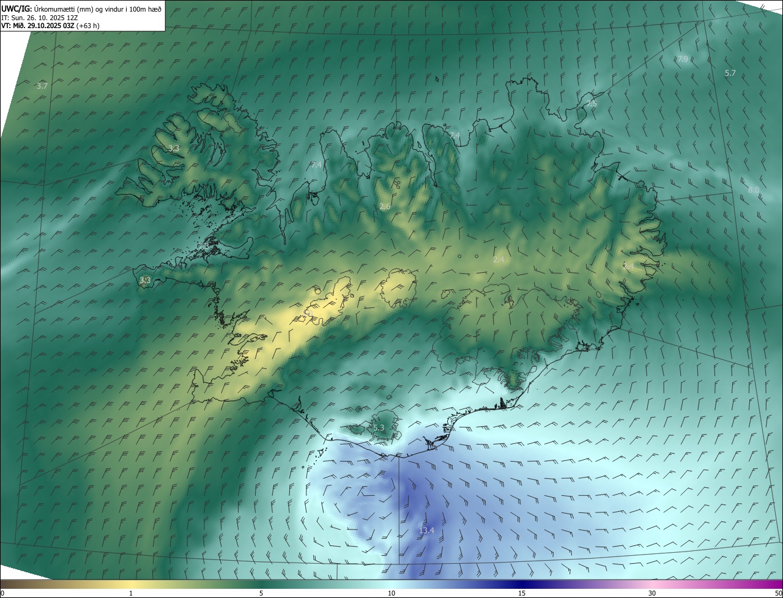Click the 5.7 precipitation value label
Viewport: 783px width, 598px height.
click(730, 73)
